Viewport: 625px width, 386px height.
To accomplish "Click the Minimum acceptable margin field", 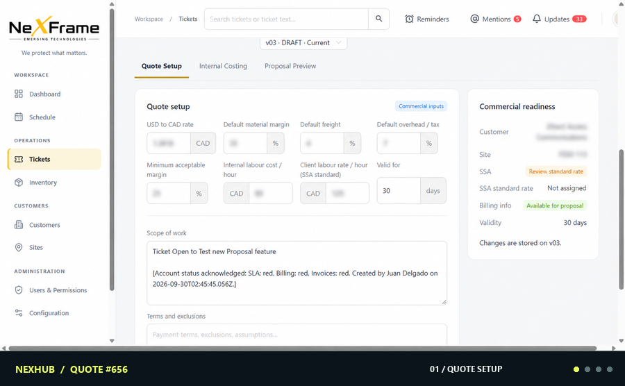I will click(x=169, y=193).
